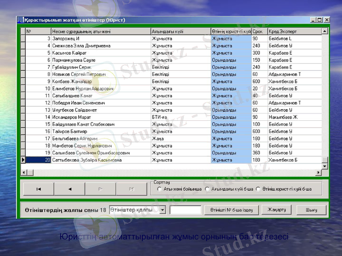
Task: Jump to last record navigator button
Action: (132, 189)
